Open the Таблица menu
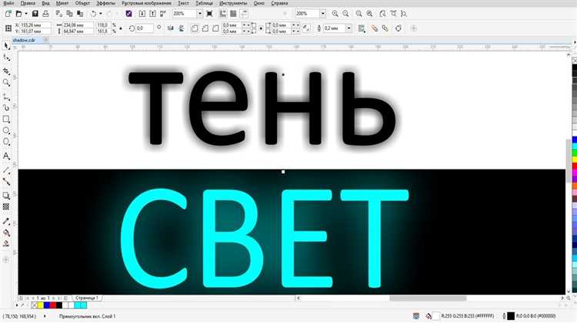This screenshot has height=323, width=577. click(x=204, y=3)
